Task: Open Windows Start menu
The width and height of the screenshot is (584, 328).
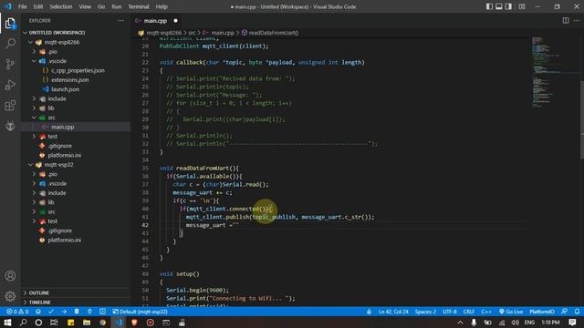Action: [x=7, y=322]
